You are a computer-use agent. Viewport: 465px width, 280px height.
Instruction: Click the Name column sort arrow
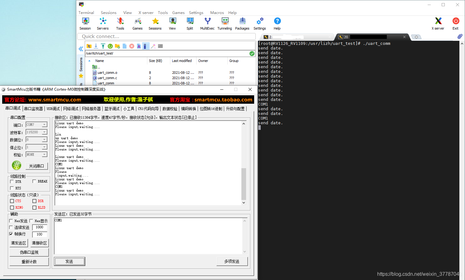89,61
